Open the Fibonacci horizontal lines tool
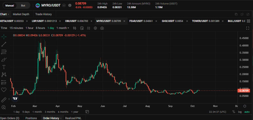 [4, 52]
